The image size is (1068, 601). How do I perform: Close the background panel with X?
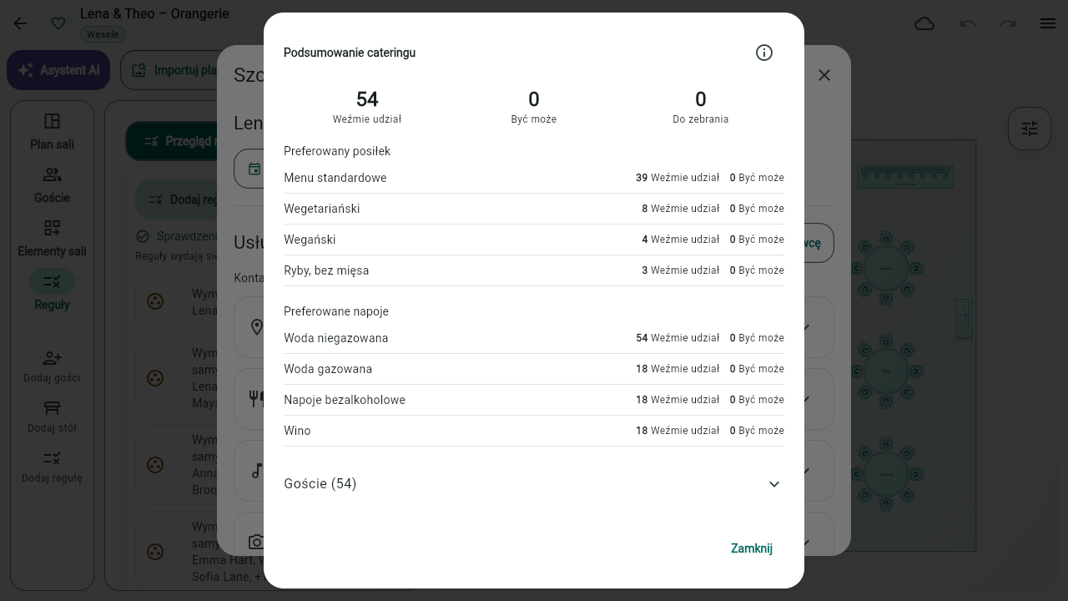(824, 75)
